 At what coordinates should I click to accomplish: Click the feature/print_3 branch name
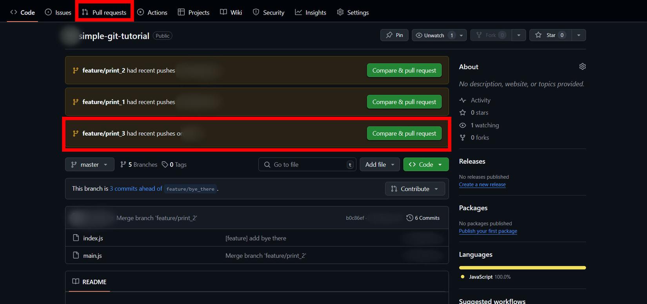coord(104,134)
